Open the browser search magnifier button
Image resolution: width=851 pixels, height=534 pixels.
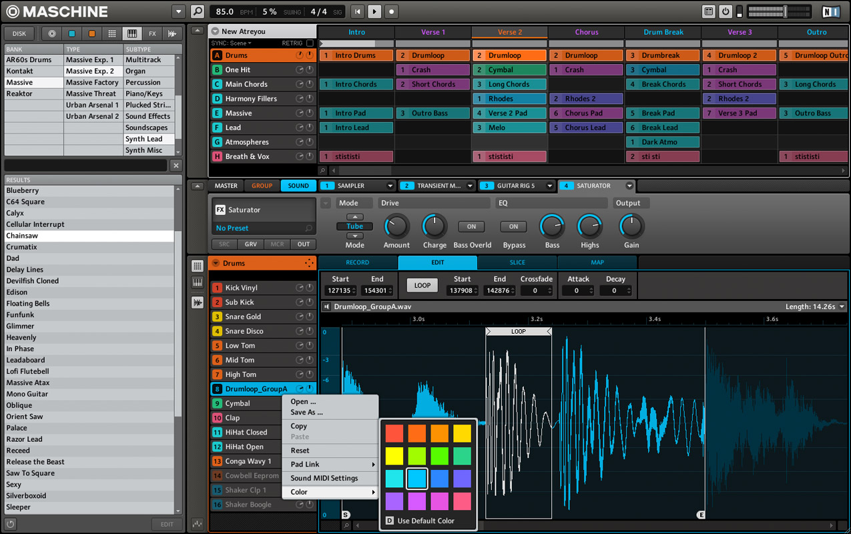pyautogui.click(x=198, y=11)
